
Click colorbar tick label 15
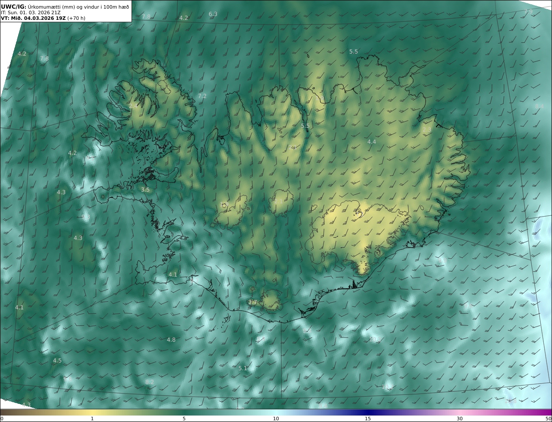(x=368, y=419)
